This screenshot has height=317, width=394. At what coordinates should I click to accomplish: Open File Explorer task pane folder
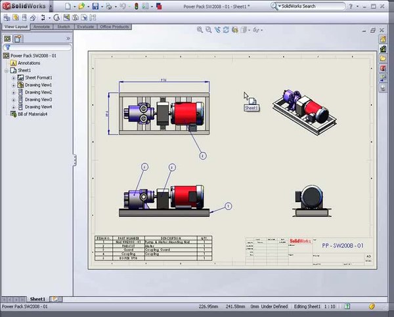383,58
